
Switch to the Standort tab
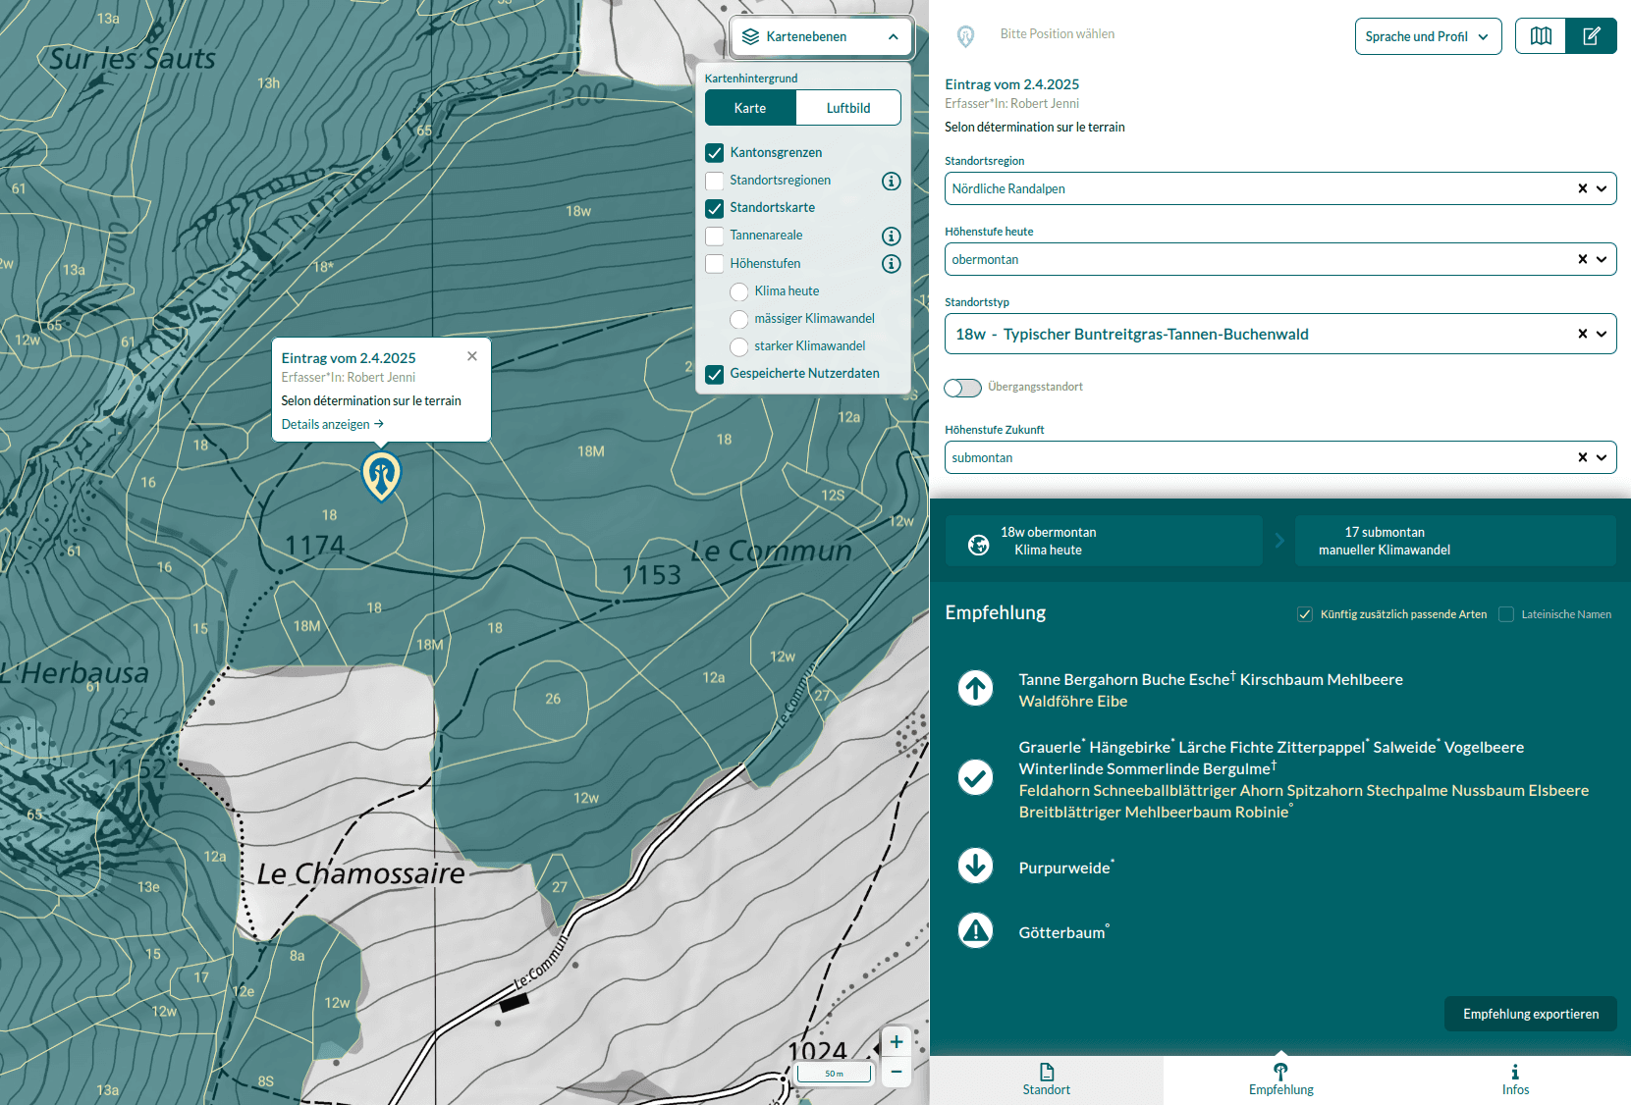1046,1079
